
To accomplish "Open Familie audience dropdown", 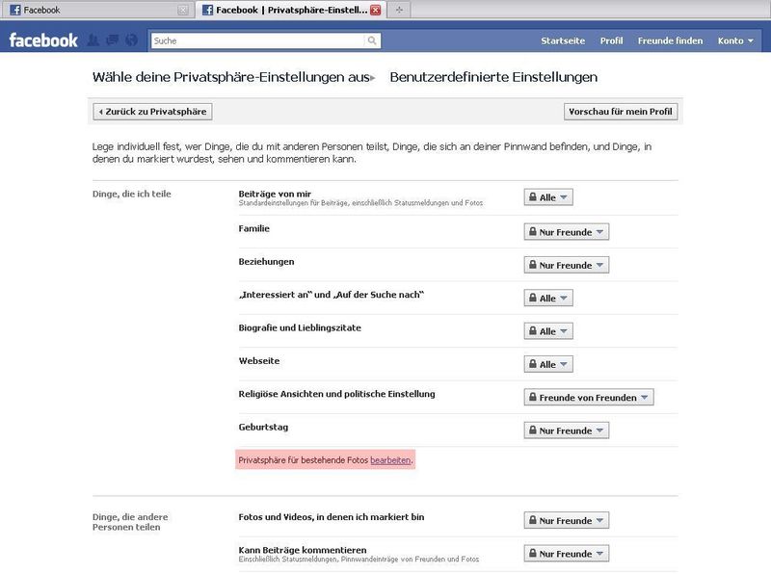I will point(567,232).
